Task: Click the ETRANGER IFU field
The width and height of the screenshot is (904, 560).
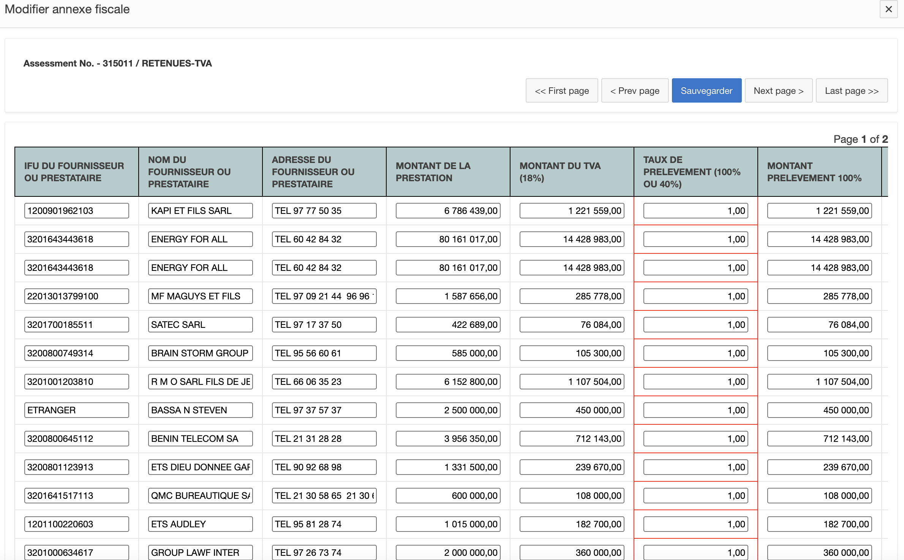Action: 76,410
